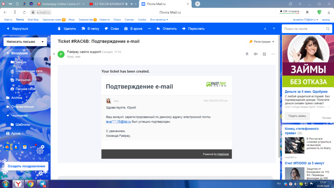Go back with Вернуться
Image resolution: width=334 pixels, height=188 pixels.
(x=17, y=28)
